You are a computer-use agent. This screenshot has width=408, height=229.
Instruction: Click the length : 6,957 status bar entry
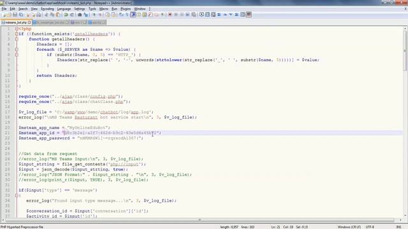point(229,227)
